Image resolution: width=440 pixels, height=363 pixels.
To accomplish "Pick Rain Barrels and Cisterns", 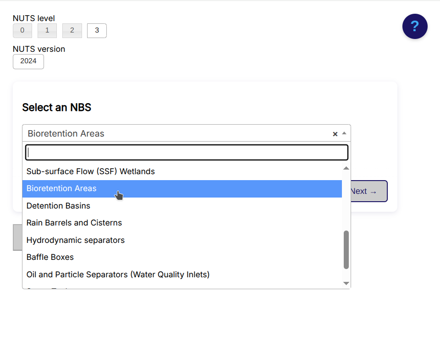I will point(74,223).
